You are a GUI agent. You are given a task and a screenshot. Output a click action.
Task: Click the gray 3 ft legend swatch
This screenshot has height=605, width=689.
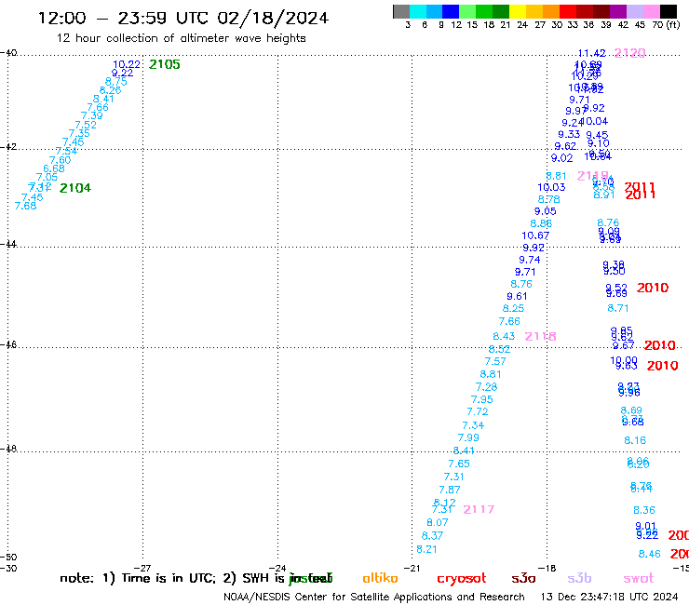[x=401, y=11]
